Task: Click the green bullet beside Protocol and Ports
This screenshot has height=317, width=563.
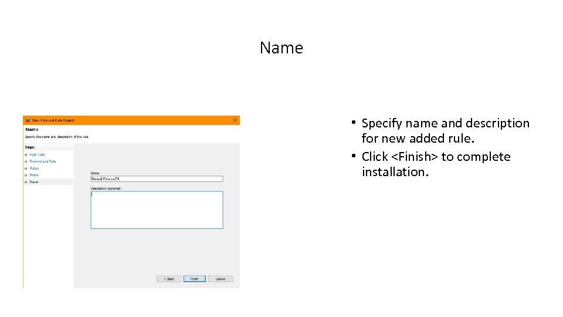Action: tap(26, 161)
